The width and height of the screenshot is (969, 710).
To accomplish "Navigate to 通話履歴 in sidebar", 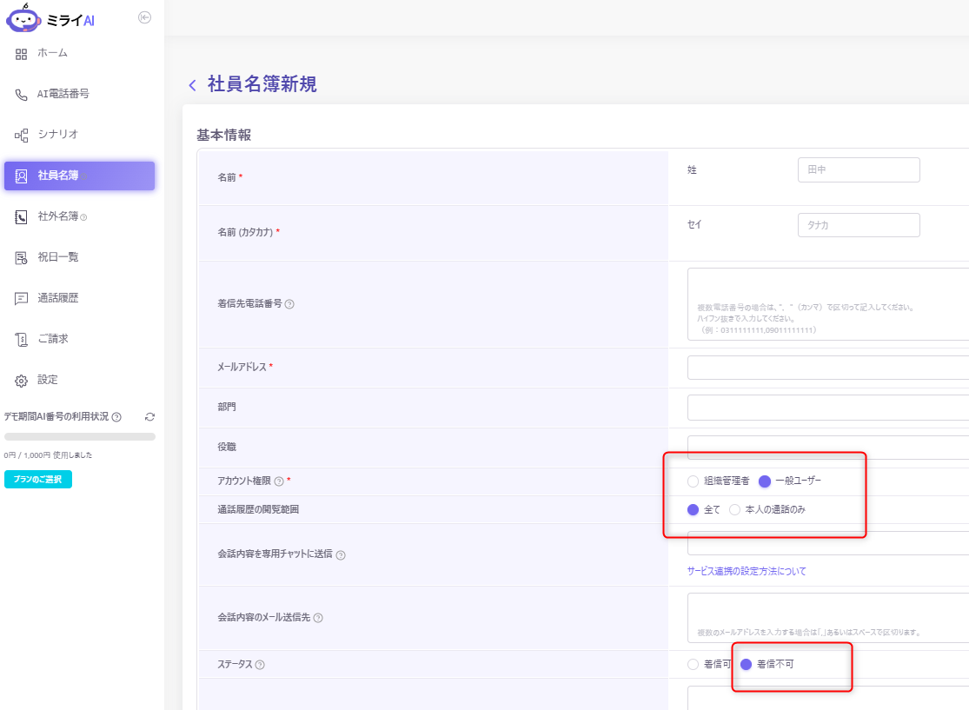I will pos(57,298).
